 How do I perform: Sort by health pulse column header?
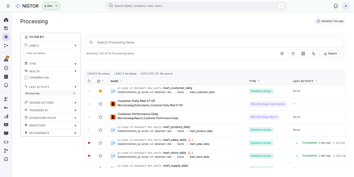pos(89,81)
